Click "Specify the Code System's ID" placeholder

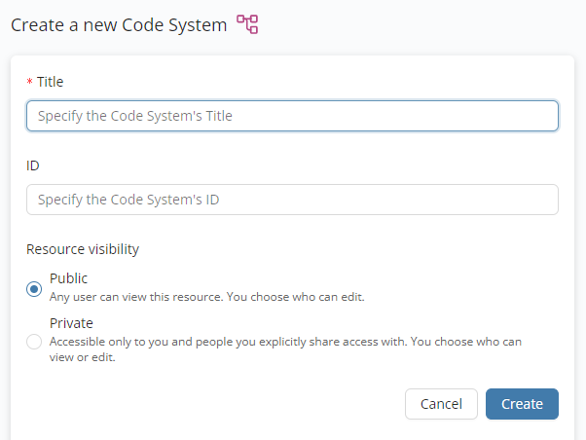point(128,200)
